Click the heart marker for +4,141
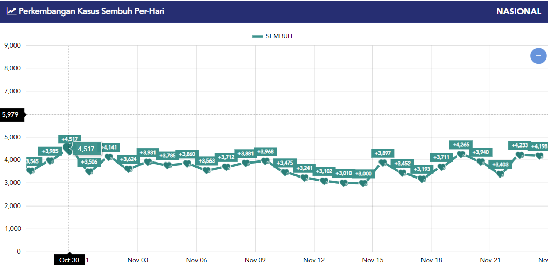Screen dimensions: 548x265 [109, 157]
